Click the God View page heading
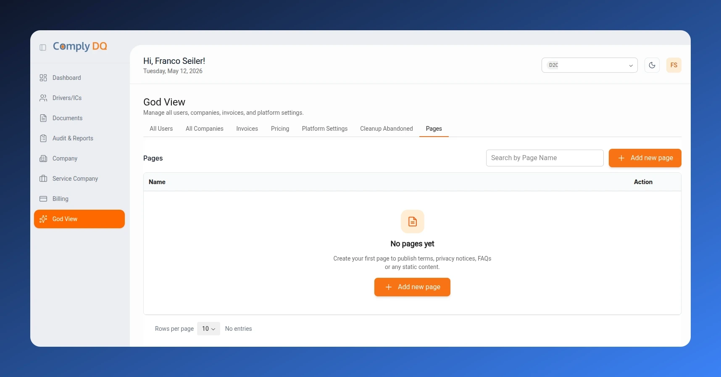The width and height of the screenshot is (721, 377). click(164, 102)
